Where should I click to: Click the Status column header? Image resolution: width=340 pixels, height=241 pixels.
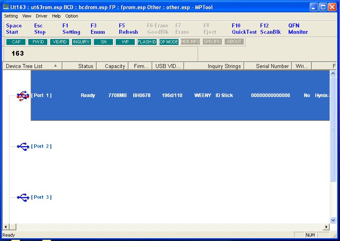pos(80,66)
